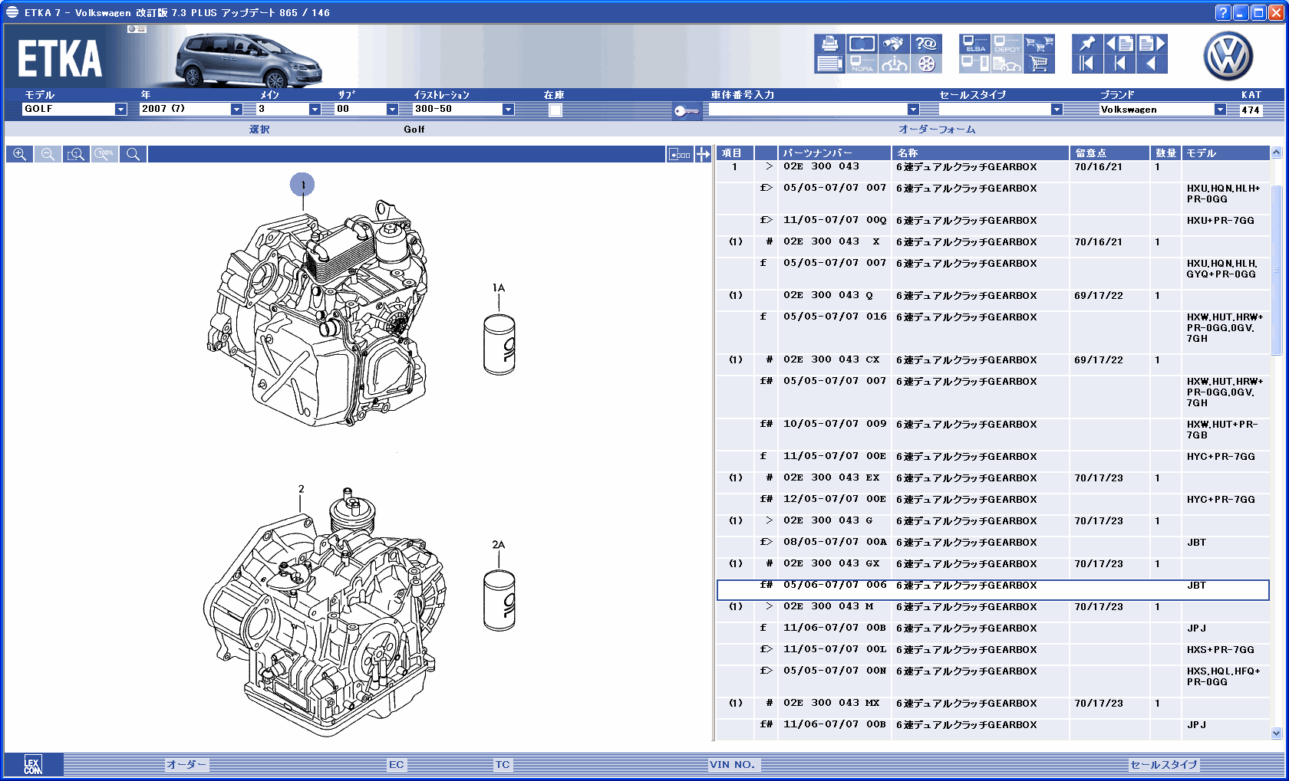Click the single shopping cart icon
This screenshot has width=1289, height=781.
pyautogui.click(x=1039, y=64)
